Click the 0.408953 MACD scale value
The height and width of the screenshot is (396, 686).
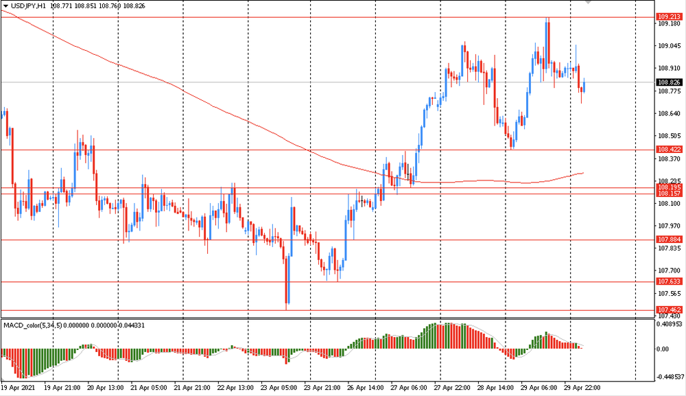pos(670,324)
